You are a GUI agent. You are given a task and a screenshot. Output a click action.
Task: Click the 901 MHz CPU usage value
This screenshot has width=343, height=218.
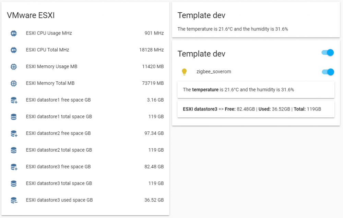point(154,33)
